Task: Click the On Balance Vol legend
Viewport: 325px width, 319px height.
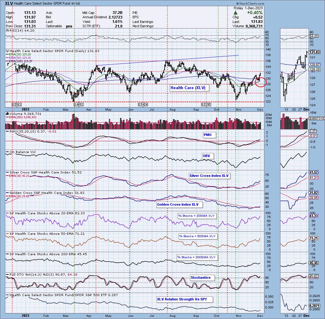Action: coord(22,152)
